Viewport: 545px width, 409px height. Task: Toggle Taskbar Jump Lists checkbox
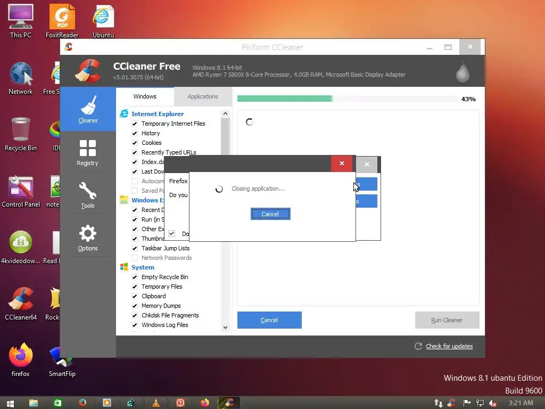coord(135,248)
